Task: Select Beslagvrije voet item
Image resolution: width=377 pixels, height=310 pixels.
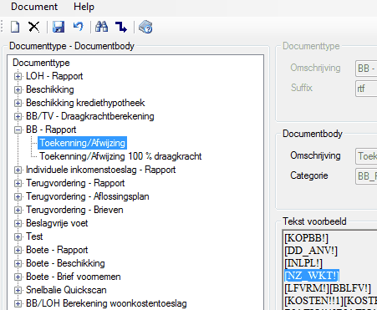Action: [x=57, y=223]
